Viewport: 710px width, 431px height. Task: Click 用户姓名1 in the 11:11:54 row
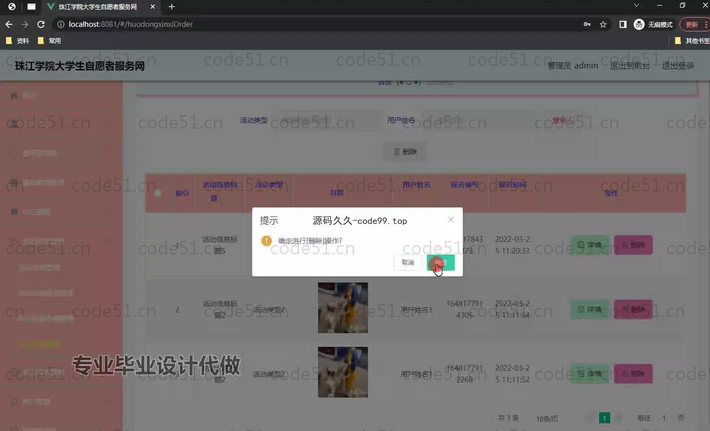click(416, 310)
